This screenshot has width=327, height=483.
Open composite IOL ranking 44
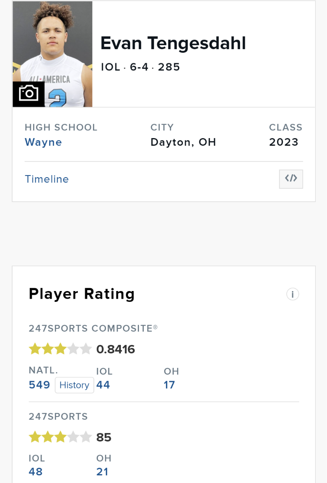click(x=103, y=385)
